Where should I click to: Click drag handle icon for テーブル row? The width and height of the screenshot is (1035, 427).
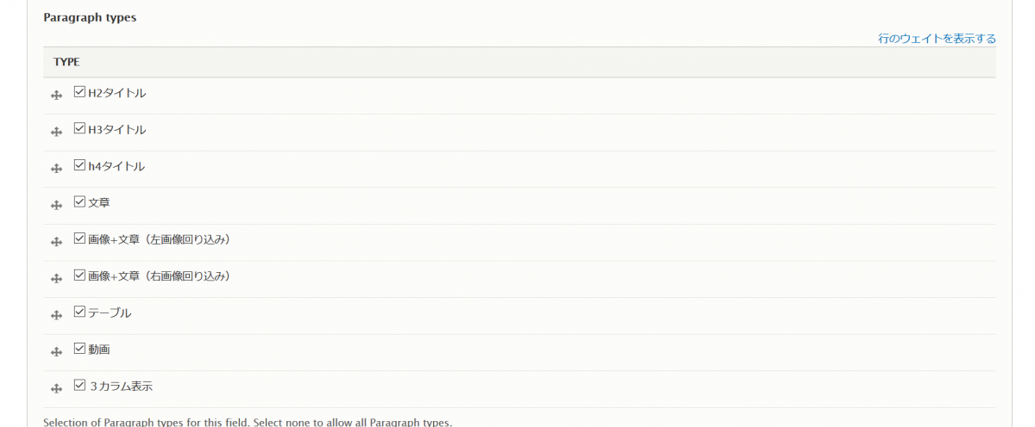(x=57, y=316)
